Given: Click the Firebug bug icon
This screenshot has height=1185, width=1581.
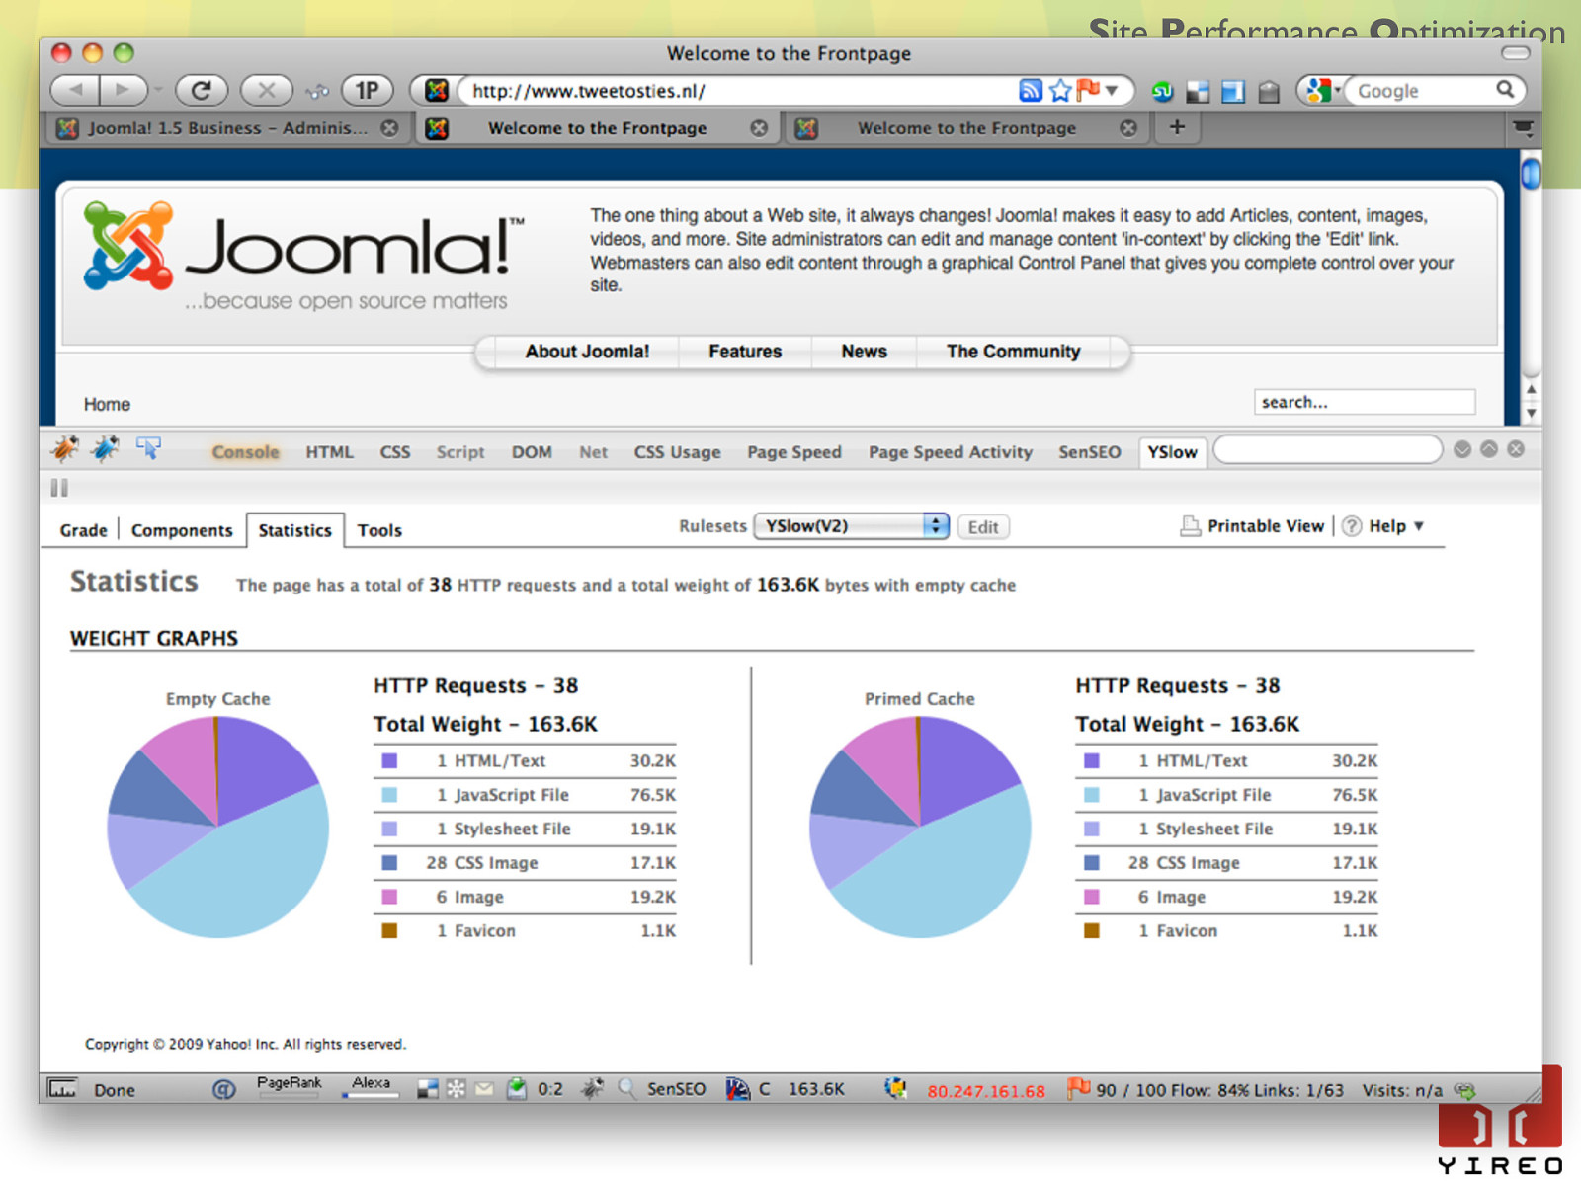Looking at the screenshot, I should [x=65, y=449].
